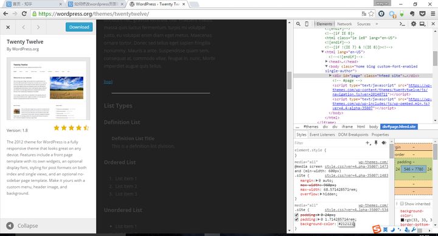The width and height of the screenshot is (438, 236).
Task: Click the rgb(33, 33, 33) color swatch
Action: (x=402, y=220)
